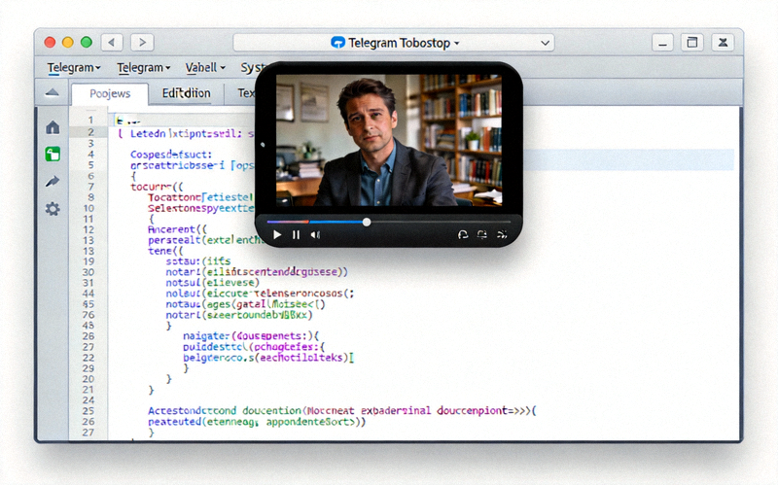Click the code line starting "nolaul(eiccute"
This screenshot has height=485, width=778.
click(x=260, y=294)
